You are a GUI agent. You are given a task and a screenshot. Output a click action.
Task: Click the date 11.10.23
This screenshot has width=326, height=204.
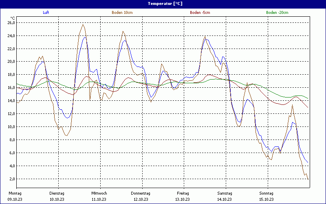click(99, 200)
